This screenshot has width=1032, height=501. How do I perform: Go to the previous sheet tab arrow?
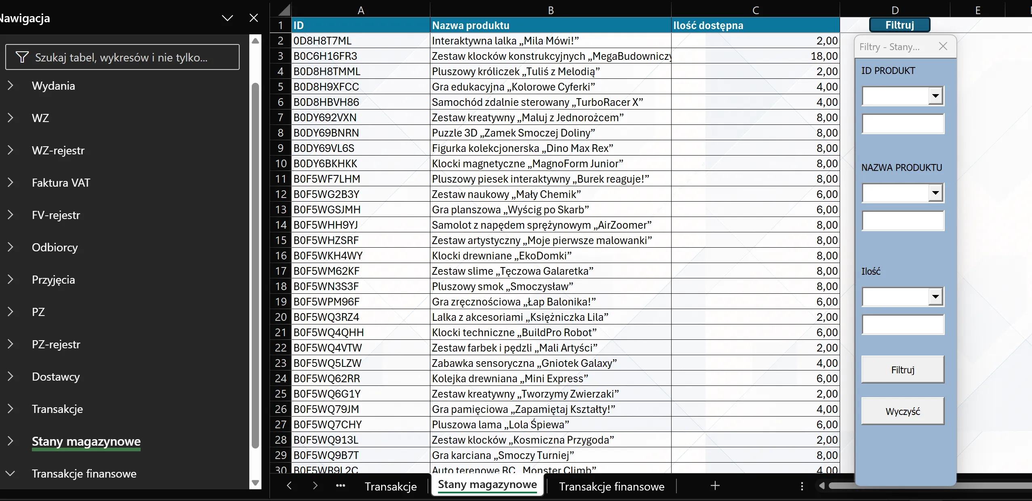click(289, 486)
